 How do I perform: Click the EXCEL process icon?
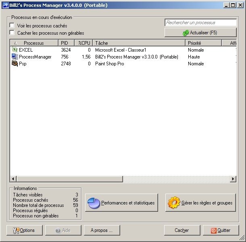pos(15,50)
